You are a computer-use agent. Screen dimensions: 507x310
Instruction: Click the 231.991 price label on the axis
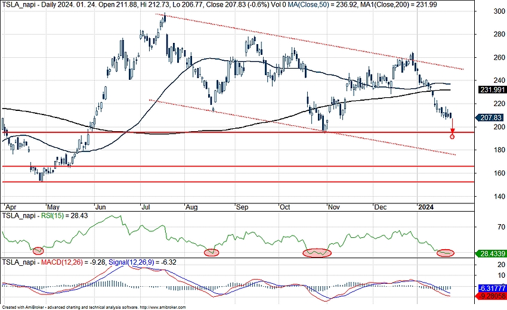coord(493,89)
